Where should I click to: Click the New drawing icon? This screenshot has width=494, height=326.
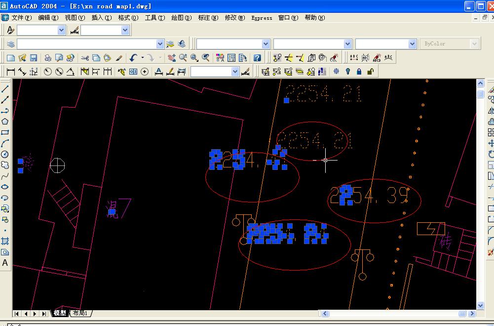[x=11, y=58]
